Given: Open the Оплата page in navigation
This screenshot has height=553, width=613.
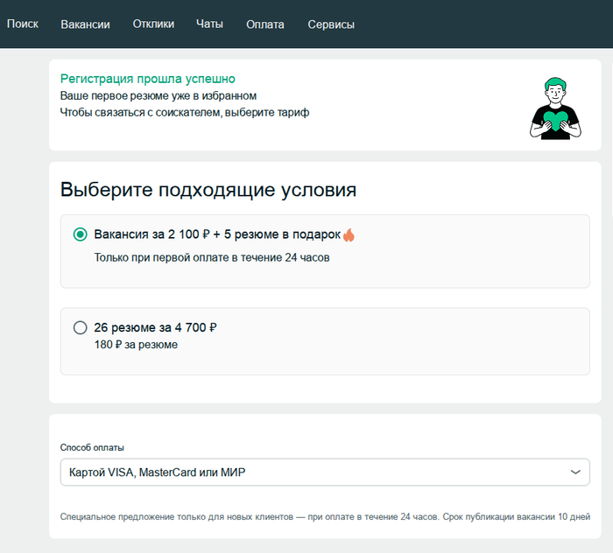Looking at the screenshot, I should (265, 24).
